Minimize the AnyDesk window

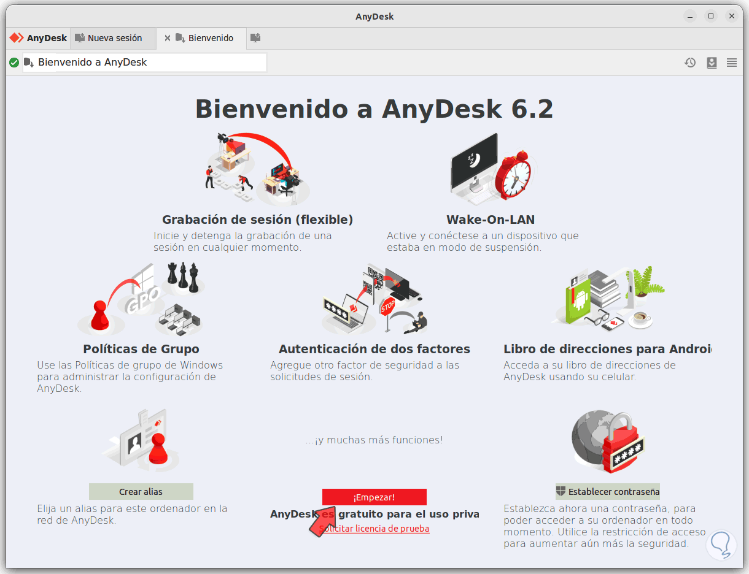click(x=690, y=16)
